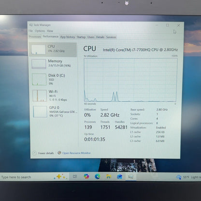Open the File menu
Viewport: 201px width, 201px height.
pos(31,31)
